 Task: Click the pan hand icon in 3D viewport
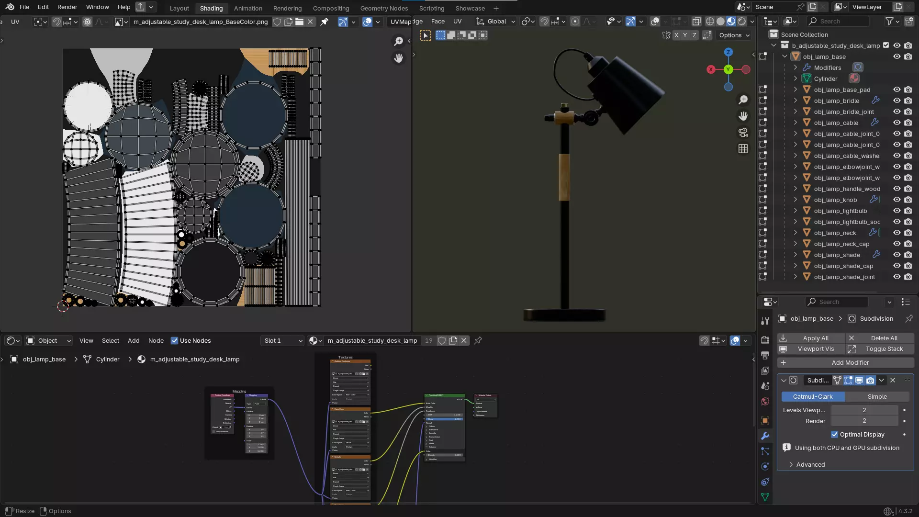click(743, 116)
